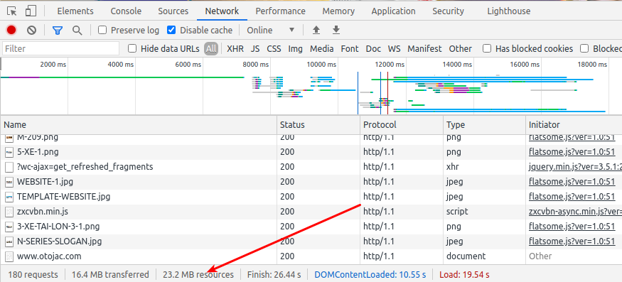Click file icon next to 5-XE-1.png
This screenshot has height=282, width=622.
[9, 152]
